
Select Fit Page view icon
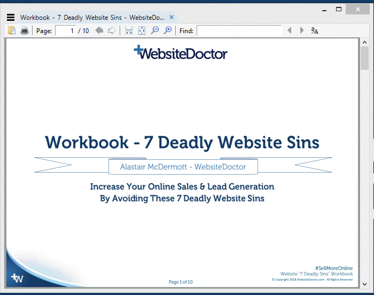(142, 30)
